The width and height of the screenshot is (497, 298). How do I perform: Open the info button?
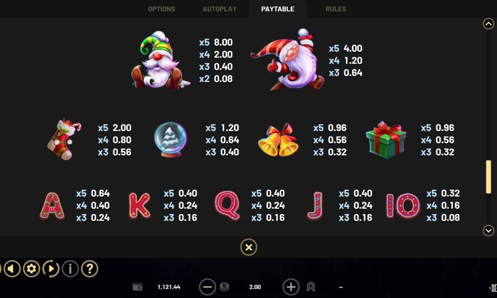coord(70,269)
